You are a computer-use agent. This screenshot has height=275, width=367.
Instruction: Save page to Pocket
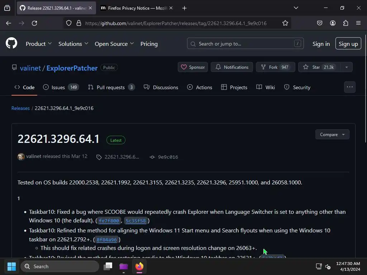(x=320, y=23)
